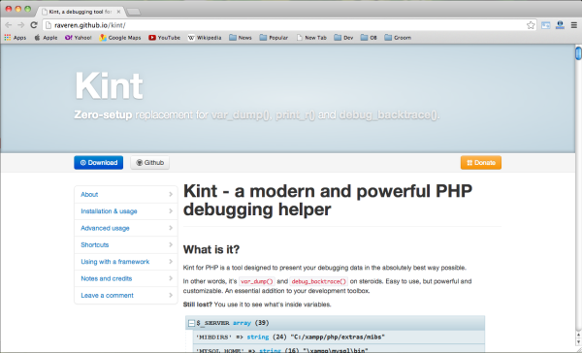
Task: Click the blue Download button
Action: 98,163
